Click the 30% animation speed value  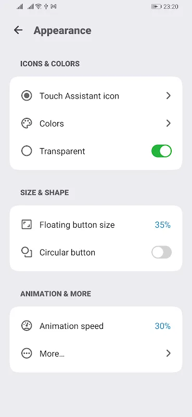click(162, 326)
